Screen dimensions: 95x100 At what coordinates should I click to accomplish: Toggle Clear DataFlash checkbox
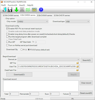coord(7,39)
